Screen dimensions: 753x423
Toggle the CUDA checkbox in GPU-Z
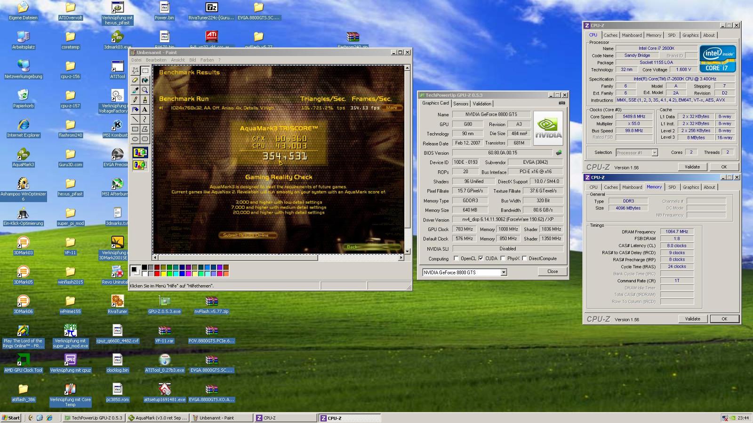(481, 258)
